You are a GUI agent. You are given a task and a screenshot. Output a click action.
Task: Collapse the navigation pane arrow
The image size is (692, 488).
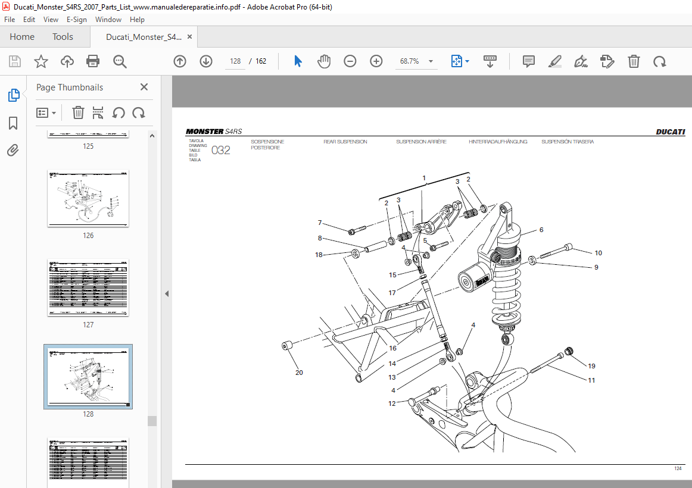pyautogui.click(x=167, y=293)
